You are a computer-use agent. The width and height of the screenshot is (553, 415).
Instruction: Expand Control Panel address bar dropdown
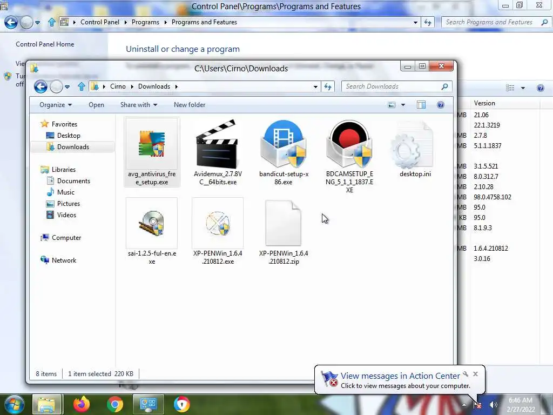tap(415, 22)
